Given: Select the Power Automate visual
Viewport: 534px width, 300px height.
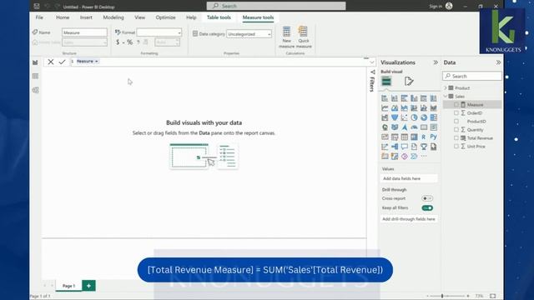Looking at the screenshot, I should tap(414, 157).
